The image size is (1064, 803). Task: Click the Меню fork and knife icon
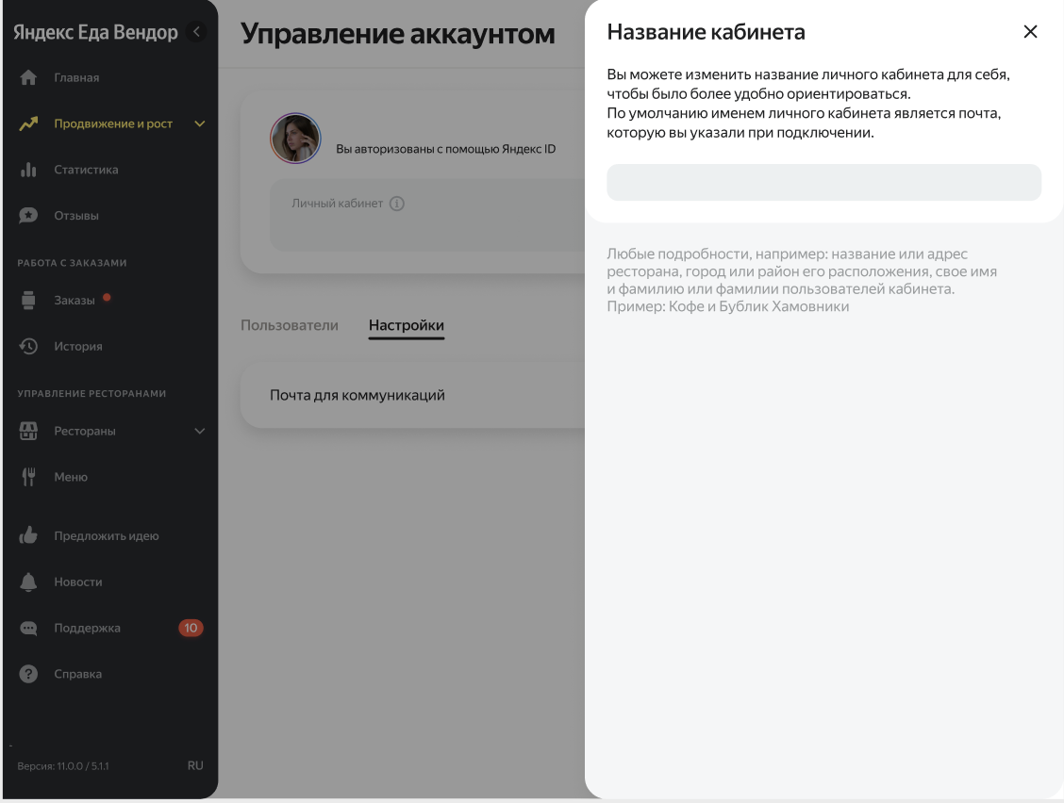[x=28, y=477]
